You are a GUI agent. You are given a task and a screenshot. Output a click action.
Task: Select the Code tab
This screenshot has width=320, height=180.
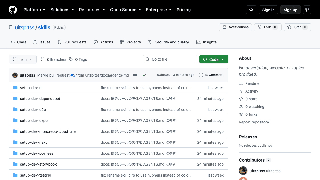click(19, 42)
